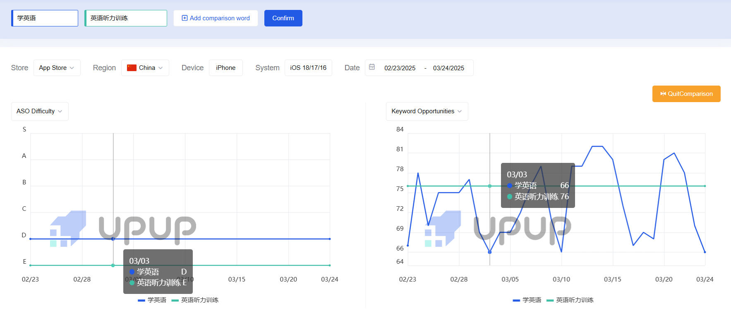Toggle 学英语 legend in ASO Difficulty chart
731x315 pixels.
(152, 300)
